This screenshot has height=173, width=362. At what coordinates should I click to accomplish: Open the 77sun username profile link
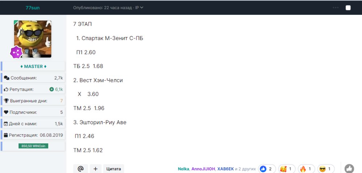(33, 8)
